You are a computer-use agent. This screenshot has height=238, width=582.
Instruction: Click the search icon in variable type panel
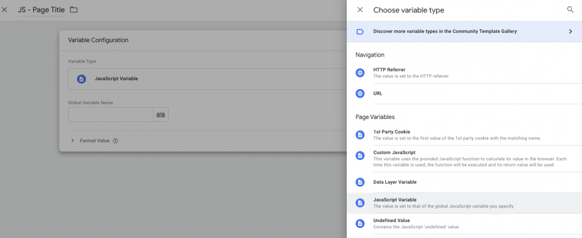pyautogui.click(x=570, y=10)
